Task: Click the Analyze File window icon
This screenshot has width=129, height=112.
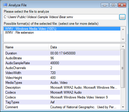Action: [x=5, y=5]
